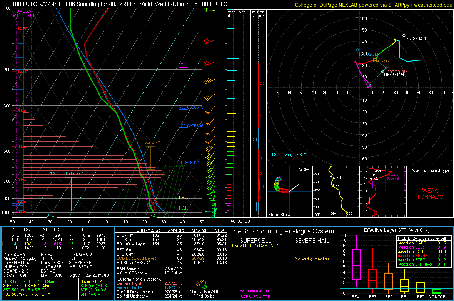Click the green 'LCL' marker on the skew-T

point(183,208)
